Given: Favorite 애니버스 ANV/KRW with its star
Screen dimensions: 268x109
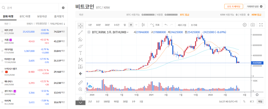Looking at the screenshot, I should (x=2, y=83).
